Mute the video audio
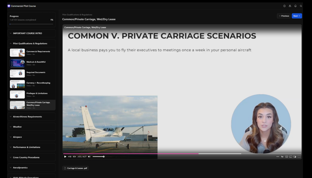Screen dimensions: 312x178 [89, 156]
